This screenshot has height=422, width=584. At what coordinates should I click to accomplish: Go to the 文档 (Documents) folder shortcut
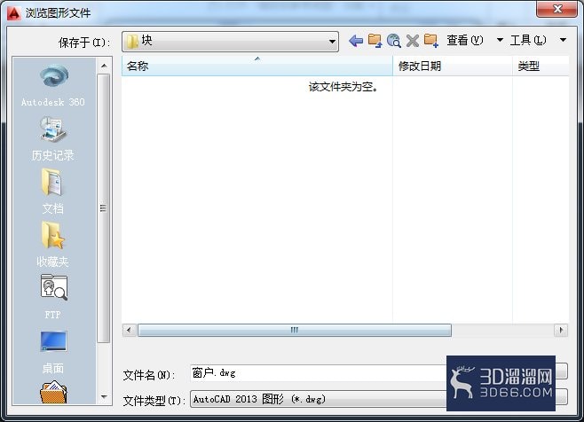click(53, 191)
